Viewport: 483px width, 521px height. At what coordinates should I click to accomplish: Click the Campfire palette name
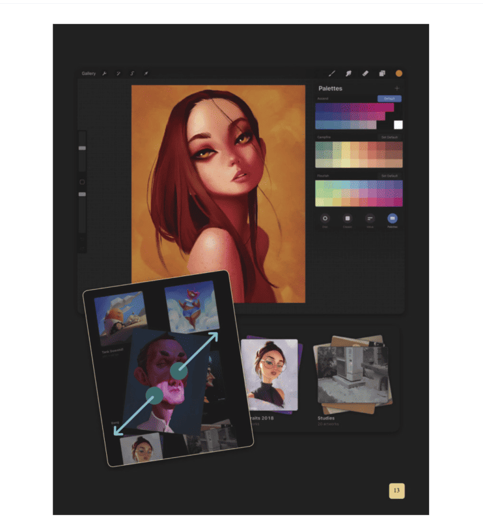click(x=324, y=137)
